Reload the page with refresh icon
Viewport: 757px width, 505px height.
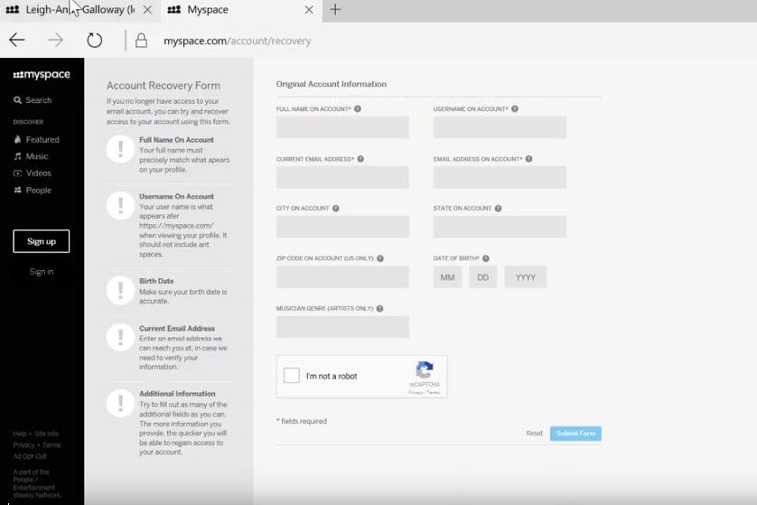[94, 40]
